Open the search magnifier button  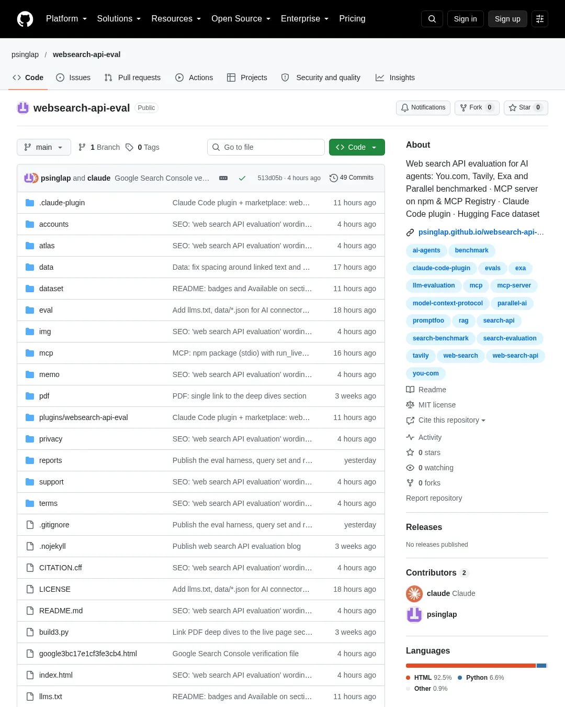tap(432, 19)
